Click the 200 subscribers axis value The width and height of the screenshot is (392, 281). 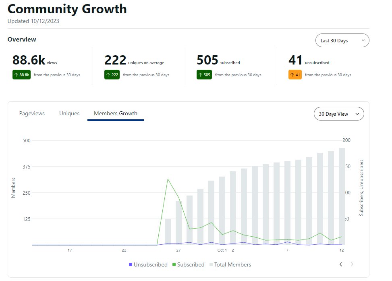[346, 140]
